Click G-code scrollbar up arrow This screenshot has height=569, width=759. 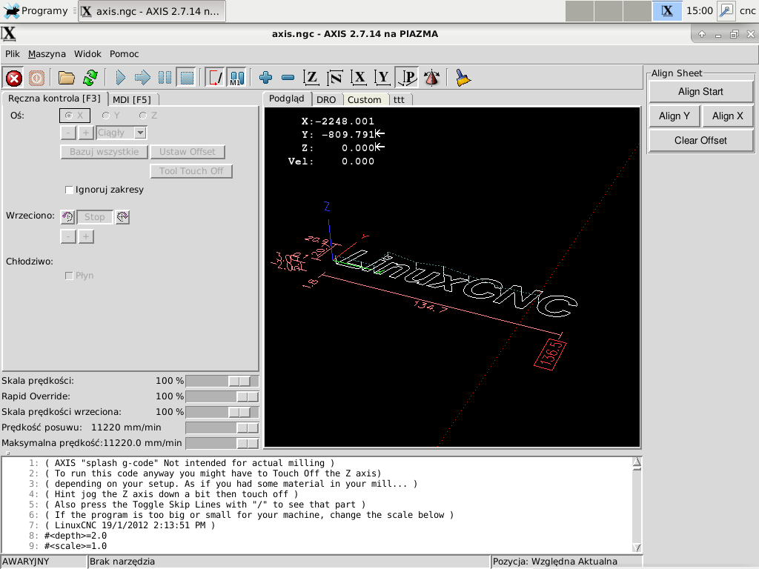(x=637, y=461)
